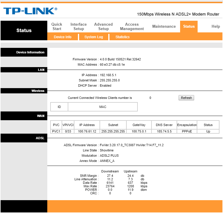Open the Statistics submenu

tap(122, 37)
